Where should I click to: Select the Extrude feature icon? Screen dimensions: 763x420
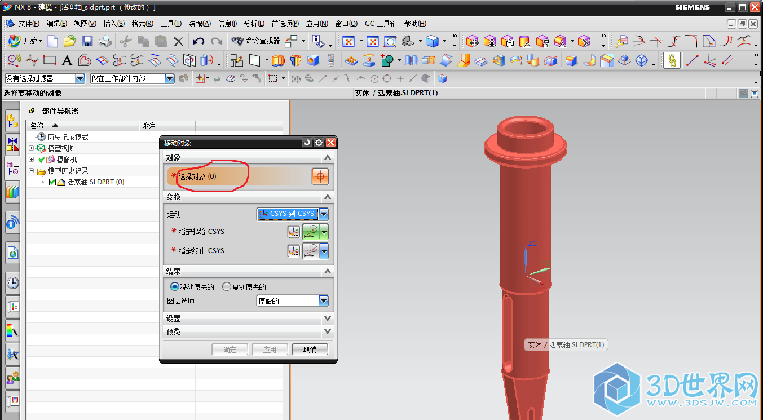tap(277, 60)
